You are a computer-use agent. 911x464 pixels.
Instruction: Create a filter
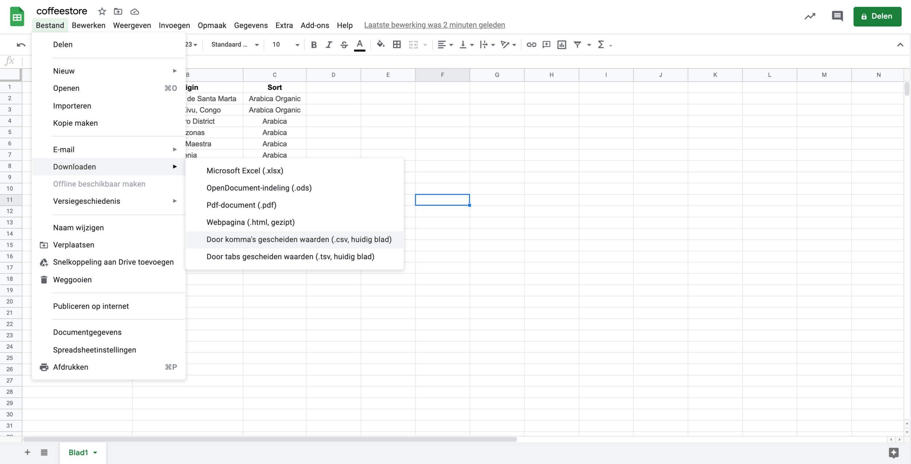click(578, 44)
